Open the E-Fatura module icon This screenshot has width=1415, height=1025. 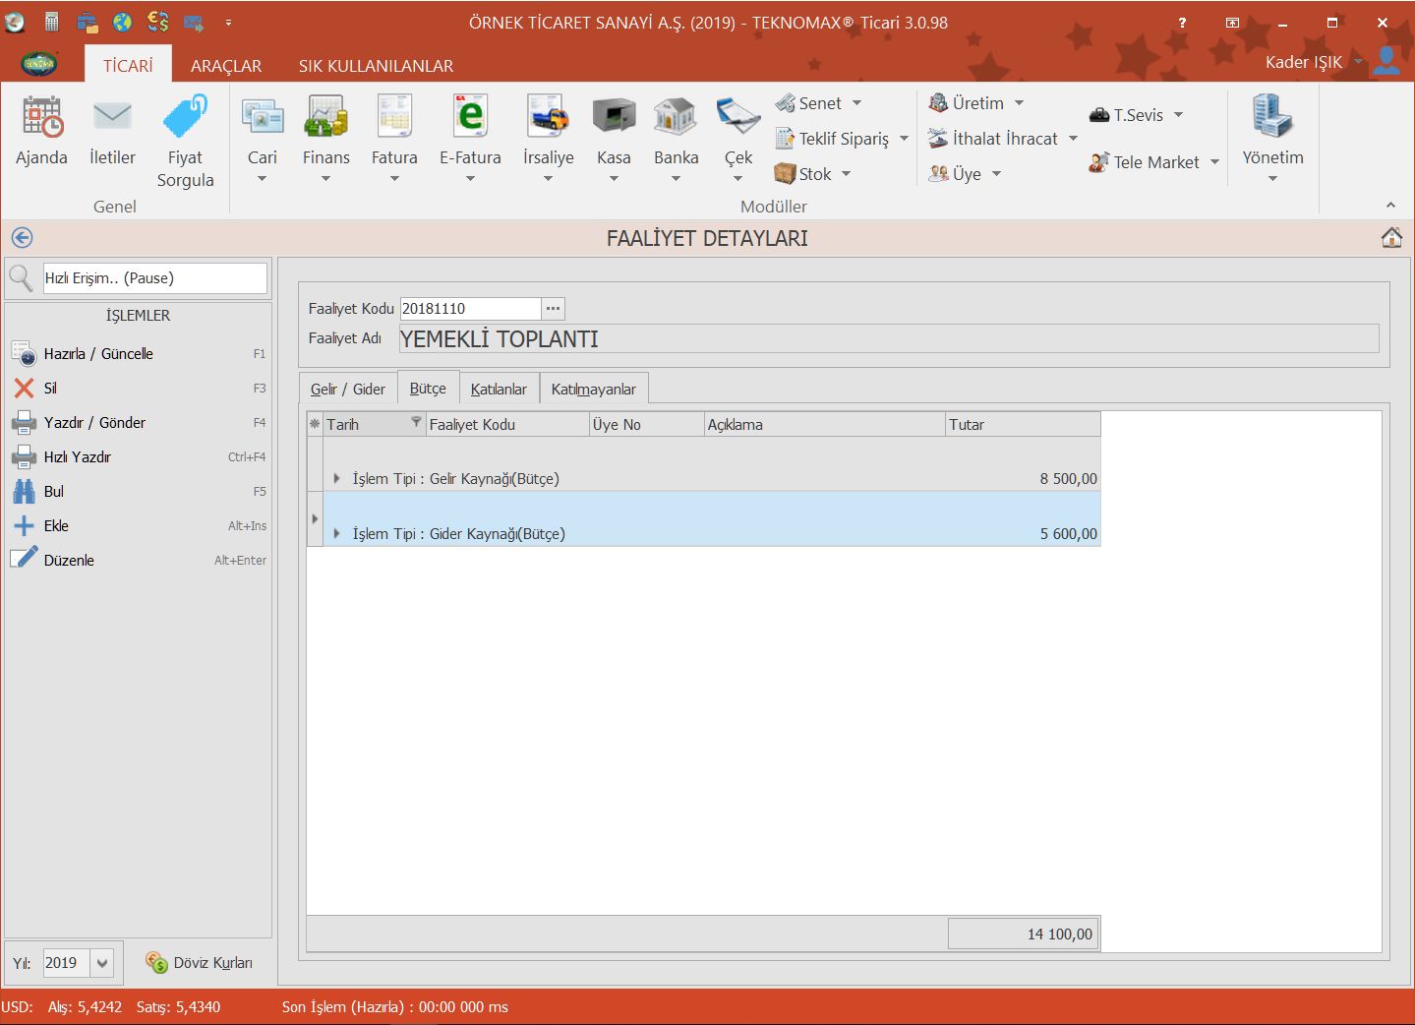pos(470,118)
